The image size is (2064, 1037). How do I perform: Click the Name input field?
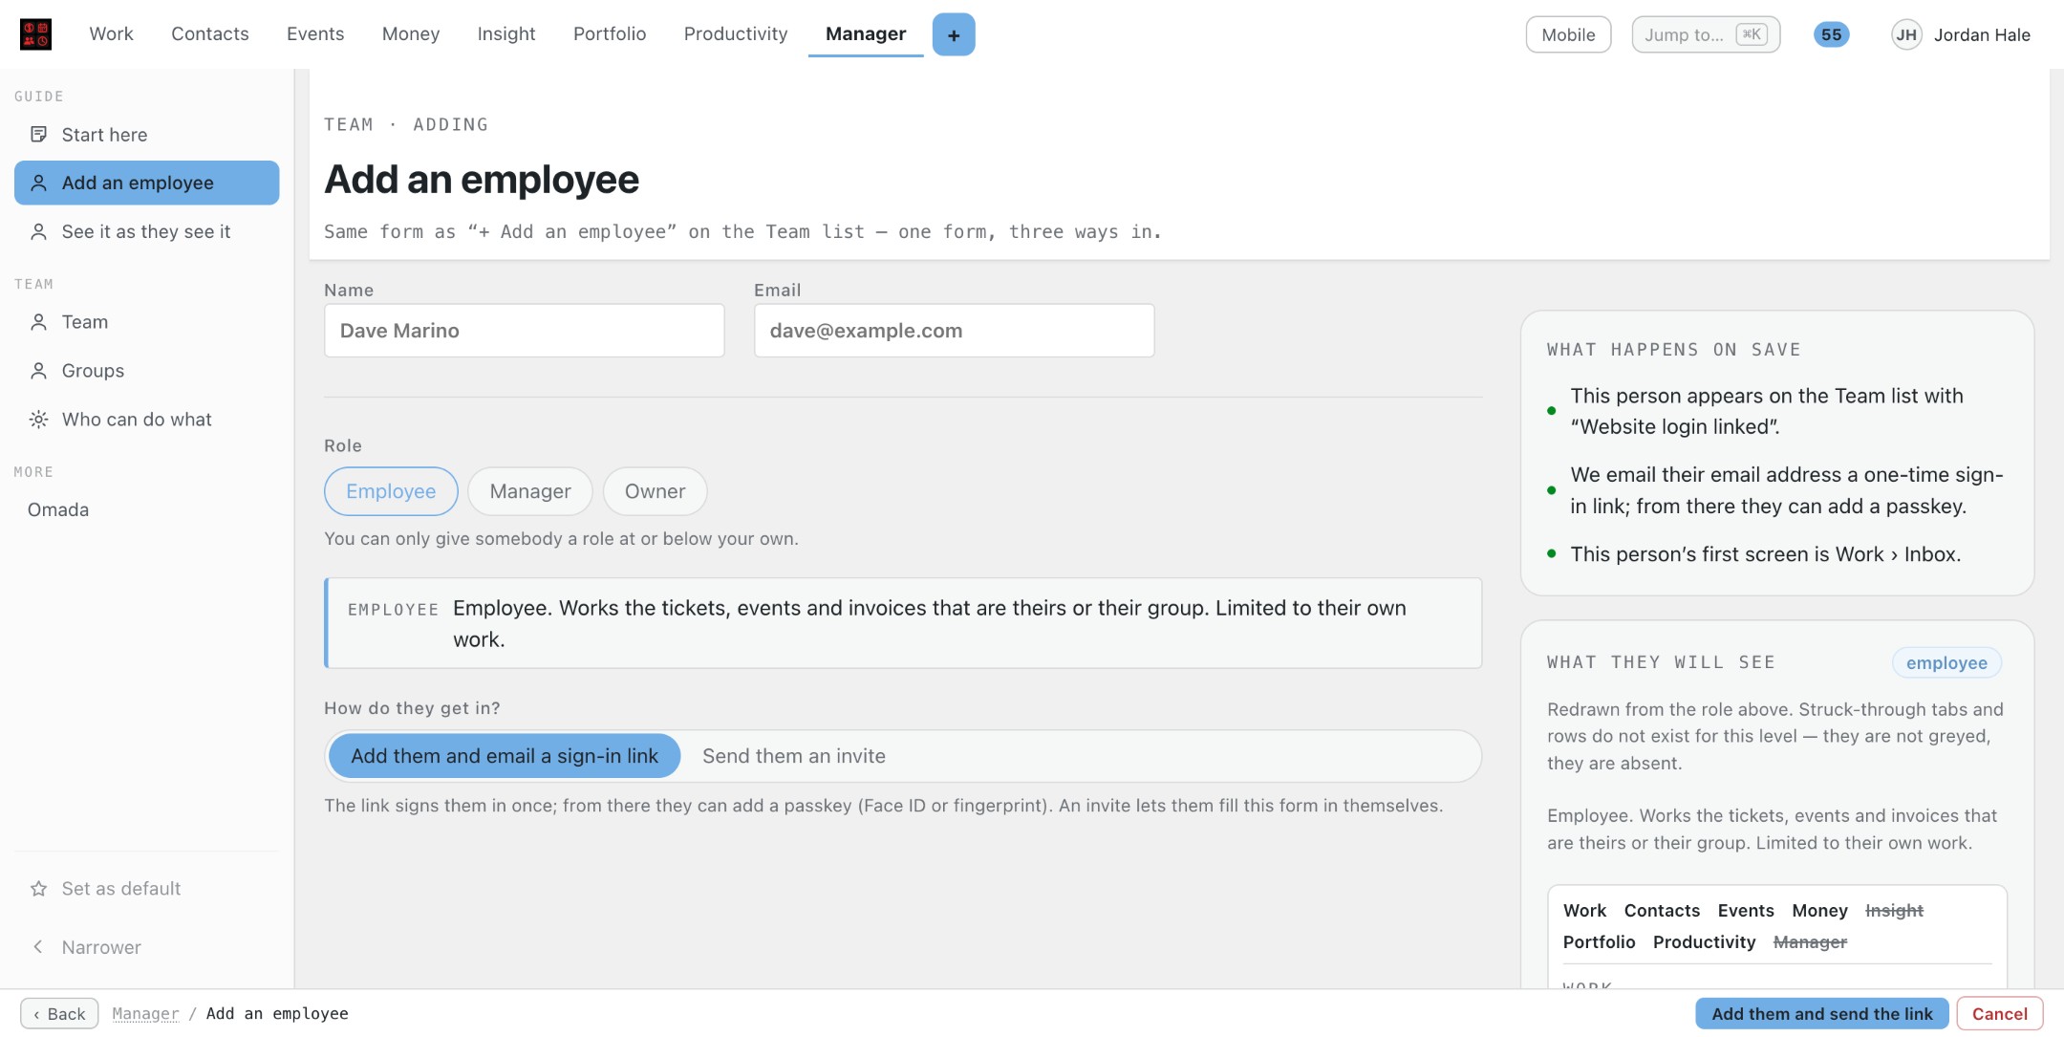pyautogui.click(x=525, y=331)
